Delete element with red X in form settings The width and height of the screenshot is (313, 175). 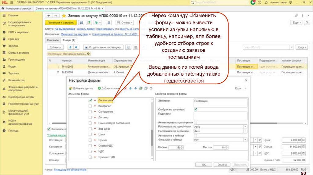pyautogui.click(x=125, y=88)
